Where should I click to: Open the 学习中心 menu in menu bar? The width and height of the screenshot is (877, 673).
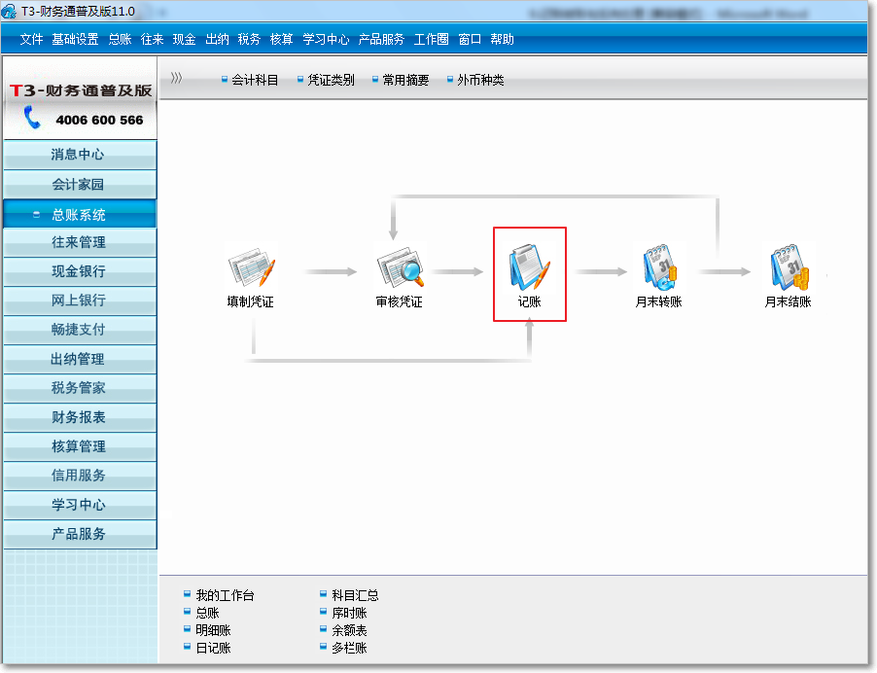[x=326, y=40]
